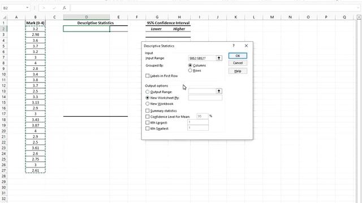Click cell B25 containing 2.75

click(x=35, y=159)
